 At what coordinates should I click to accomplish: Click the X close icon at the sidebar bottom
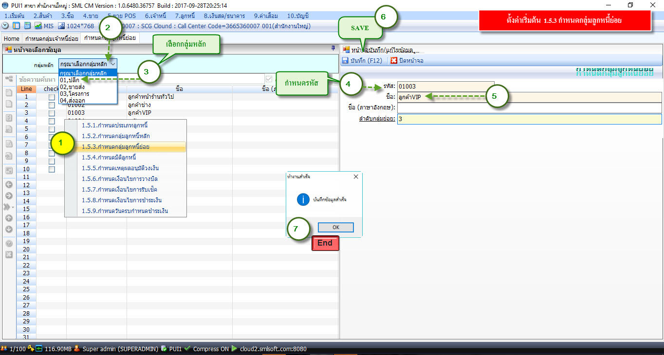(9, 254)
